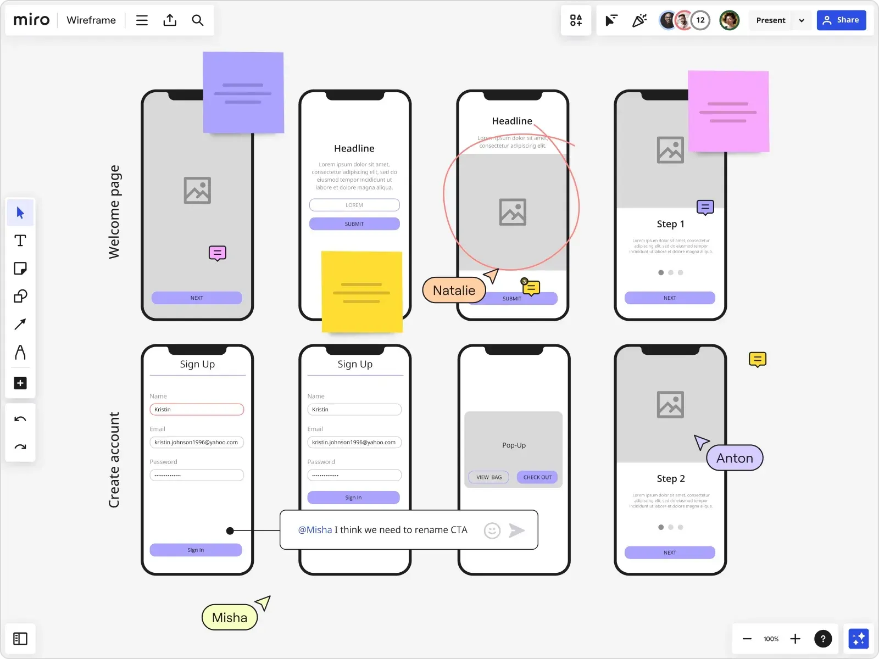Click the Undo icon

tap(20, 418)
